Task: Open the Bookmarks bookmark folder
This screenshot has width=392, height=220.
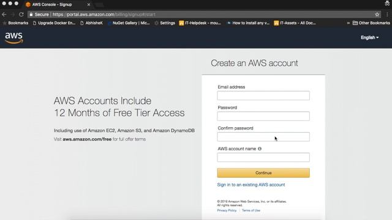Action: point(15,23)
